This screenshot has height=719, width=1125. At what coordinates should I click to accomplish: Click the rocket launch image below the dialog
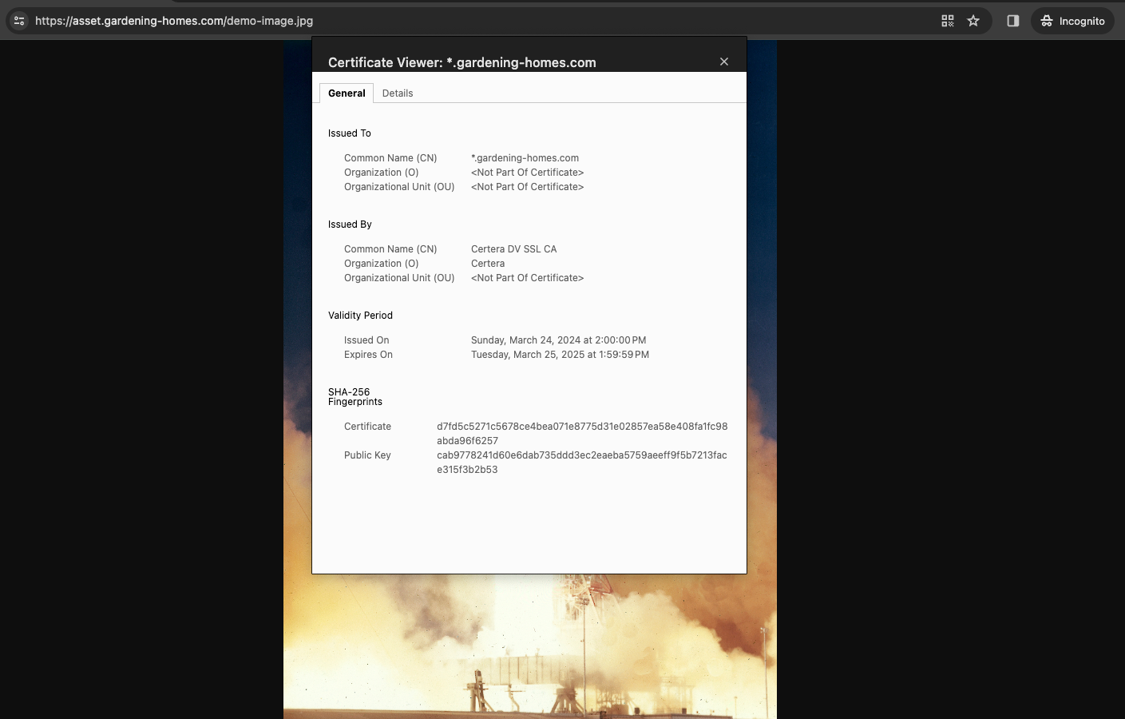tap(529, 647)
